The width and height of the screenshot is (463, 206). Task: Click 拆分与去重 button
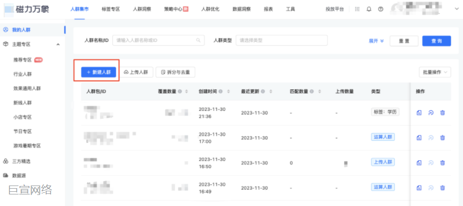(x=176, y=72)
